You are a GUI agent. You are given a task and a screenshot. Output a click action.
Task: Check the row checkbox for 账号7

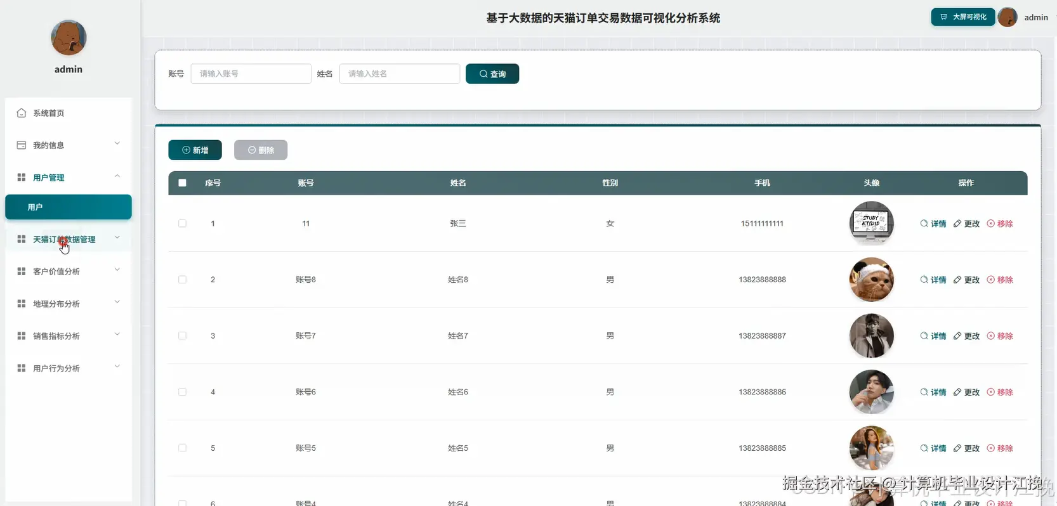pyautogui.click(x=182, y=336)
